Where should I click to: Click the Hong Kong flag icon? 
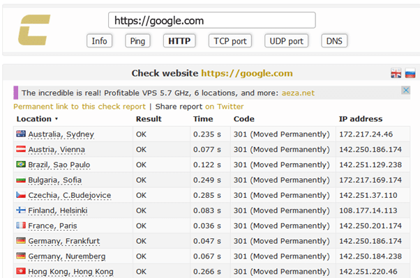pos(21,271)
